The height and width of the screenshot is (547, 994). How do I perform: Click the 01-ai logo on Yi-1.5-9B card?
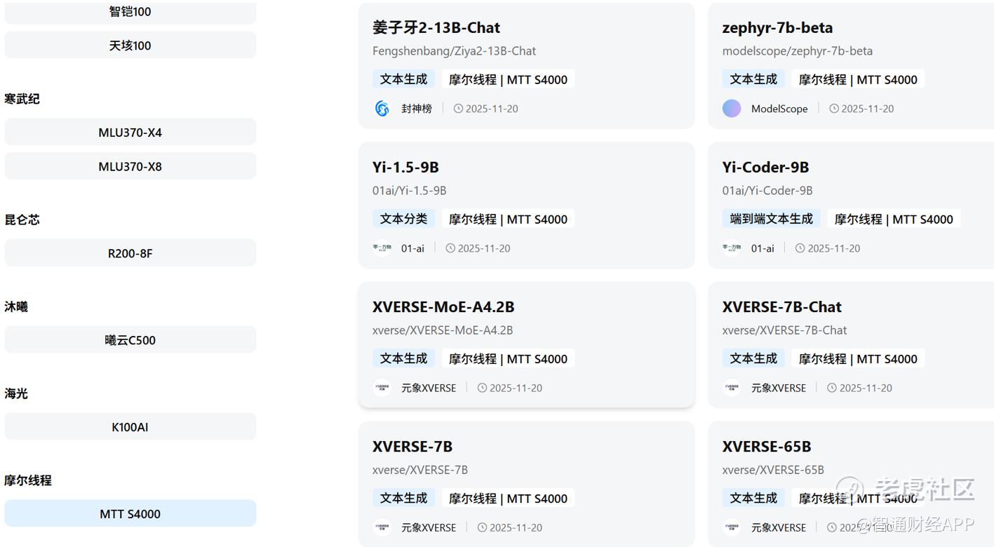click(x=382, y=248)
